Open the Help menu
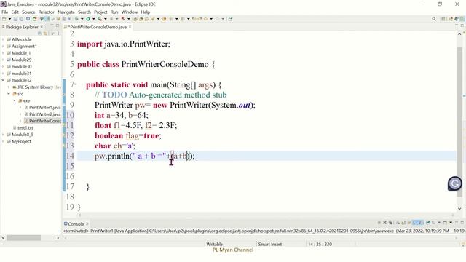This screenshot has width=466, height=262. point(146,12)
